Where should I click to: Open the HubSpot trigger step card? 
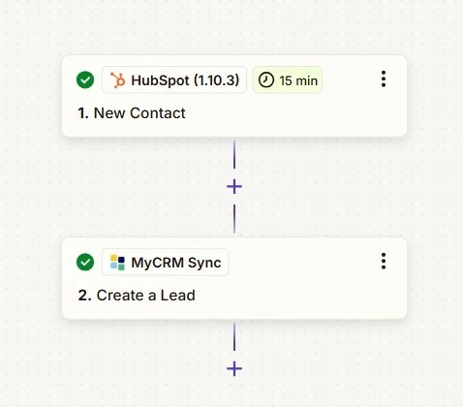tap(234, 96)
